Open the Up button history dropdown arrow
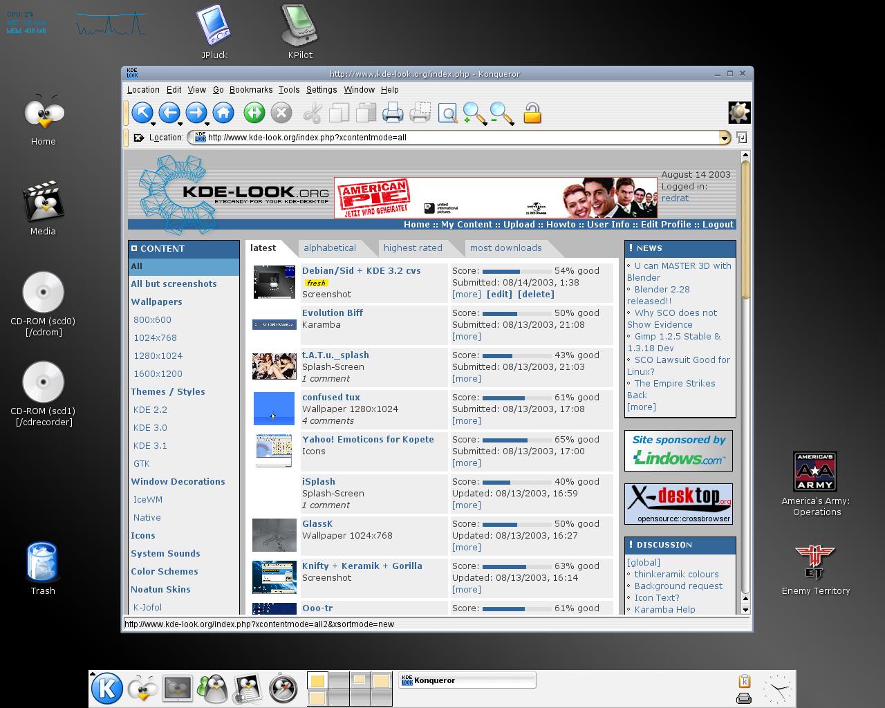The image size is (885, 708). [153, 124]
